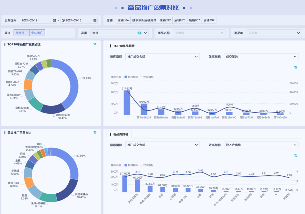Click the calendar icon in the start date field
This screenshot has height=214, width=305.
tap(54, 20)
